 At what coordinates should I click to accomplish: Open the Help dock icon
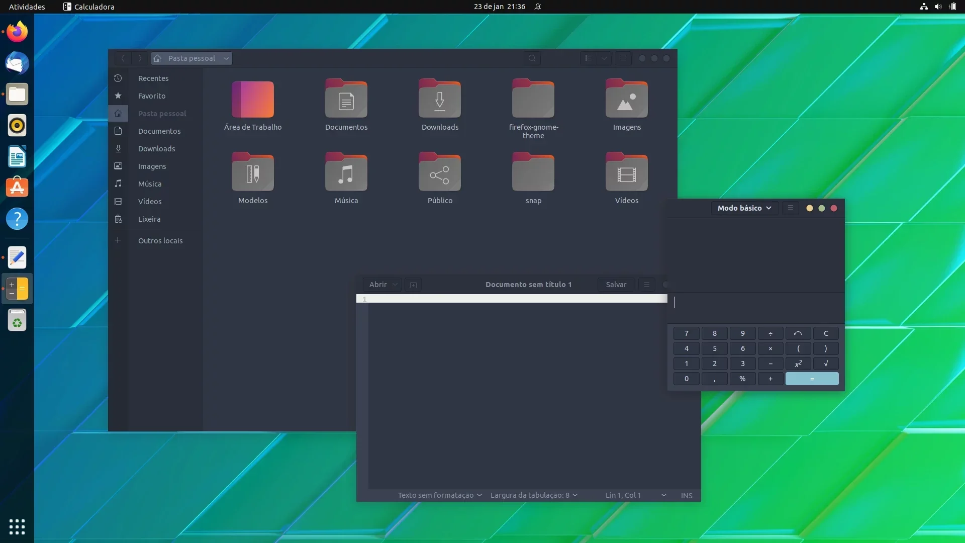coord(17,219)
